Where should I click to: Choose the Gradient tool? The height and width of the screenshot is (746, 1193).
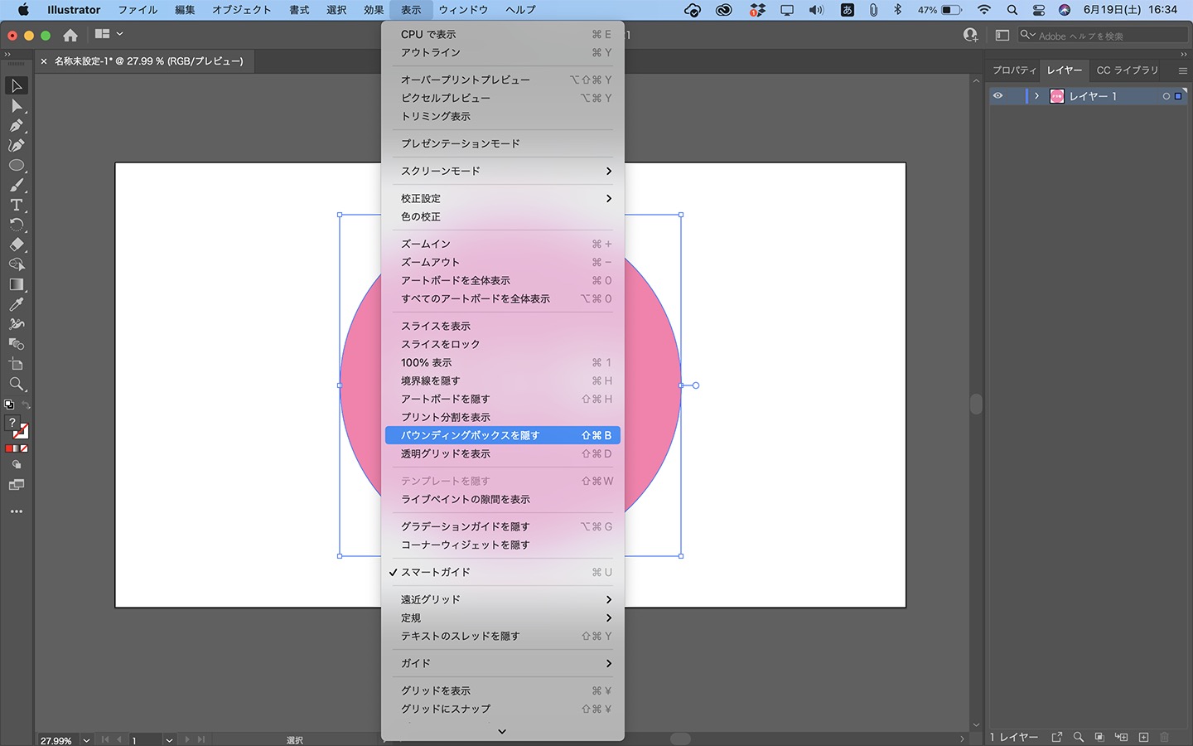point(15,284)
